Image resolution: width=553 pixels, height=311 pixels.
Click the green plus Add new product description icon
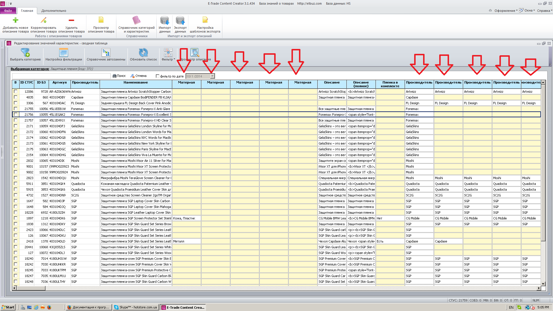click(16, 20)
